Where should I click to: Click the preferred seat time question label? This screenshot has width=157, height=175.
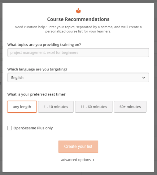(37, 94)
